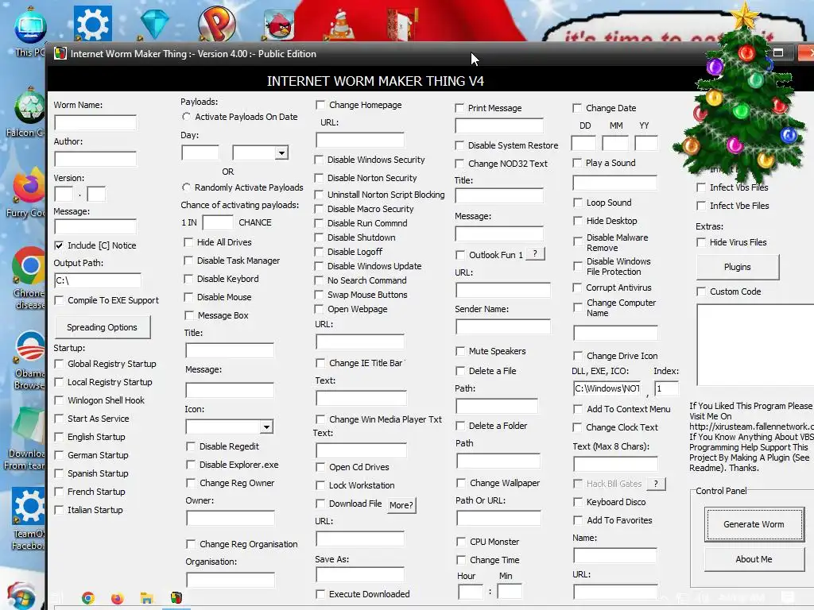
Task: Open Spreading Options
Action: coord(103,327)
